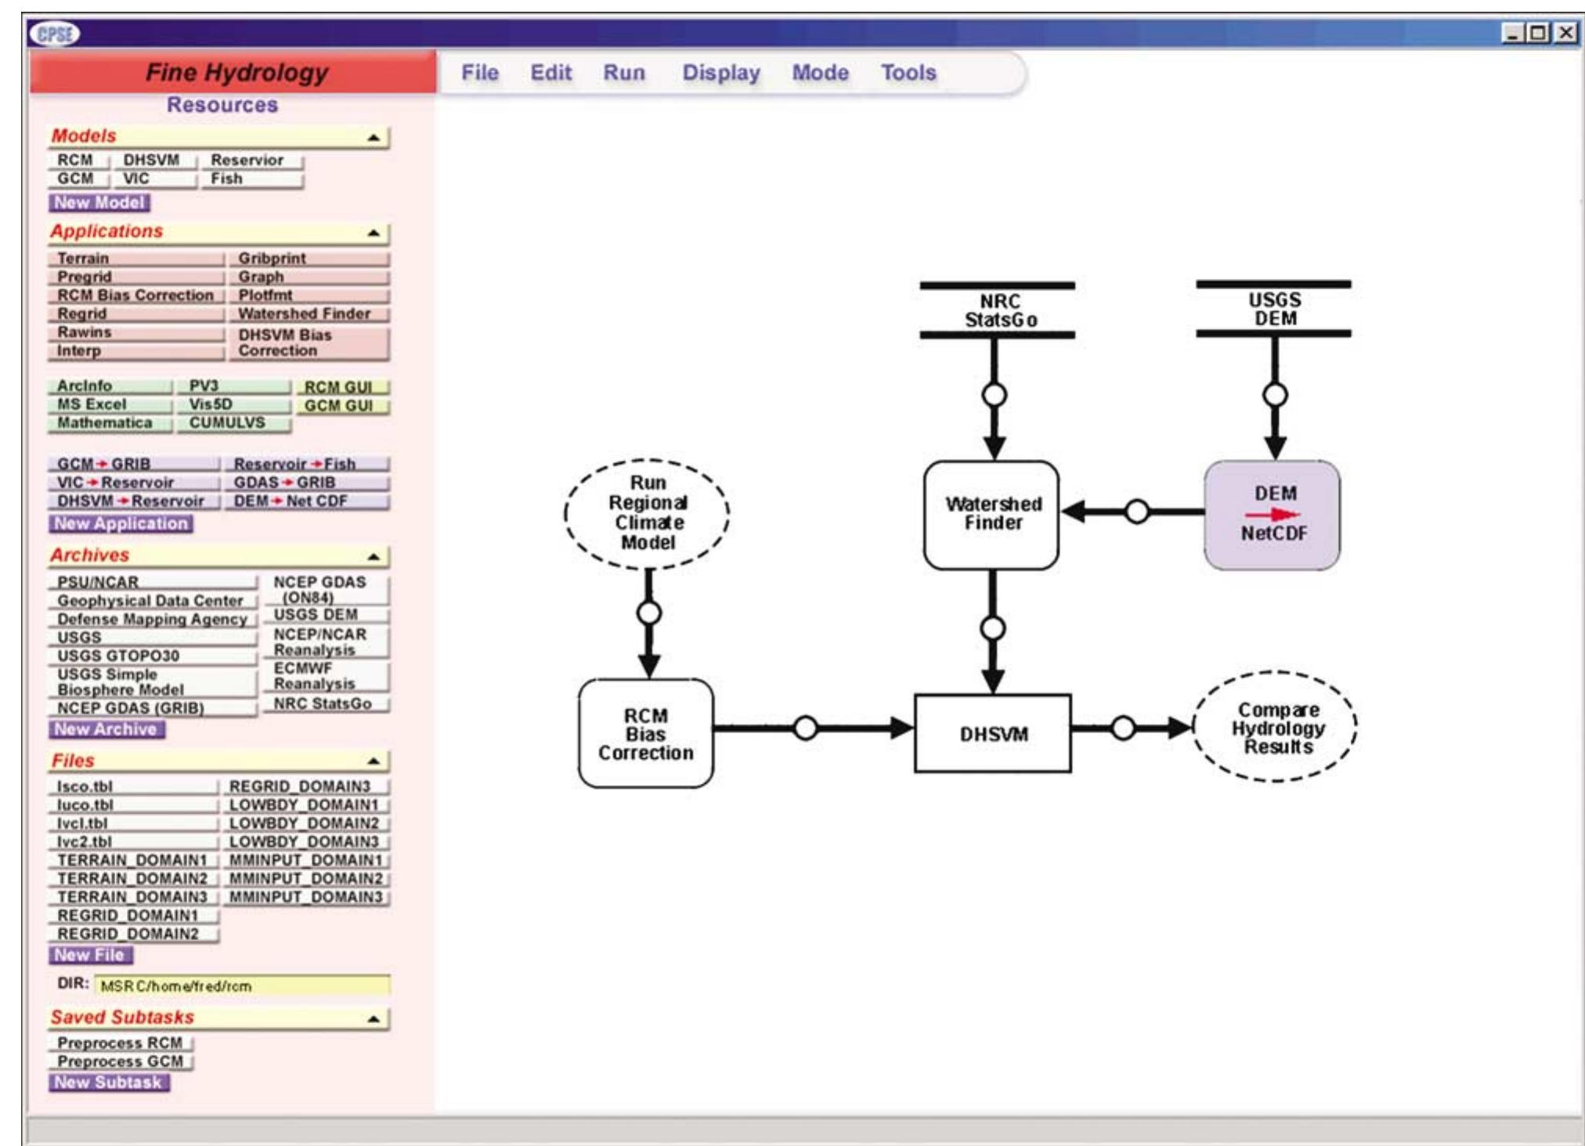
Task: Select the Watershed Finder application in sidebar
Action: click(309, 314)
